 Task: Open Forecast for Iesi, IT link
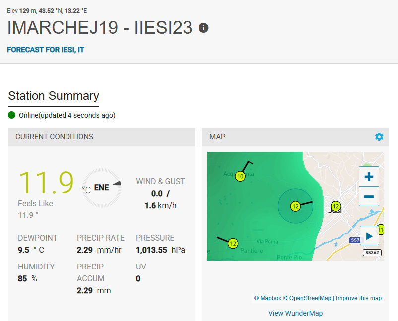tap(46, 50)
